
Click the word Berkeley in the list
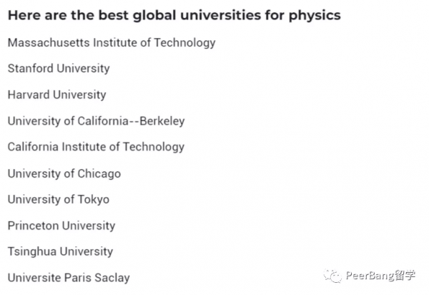162,121
